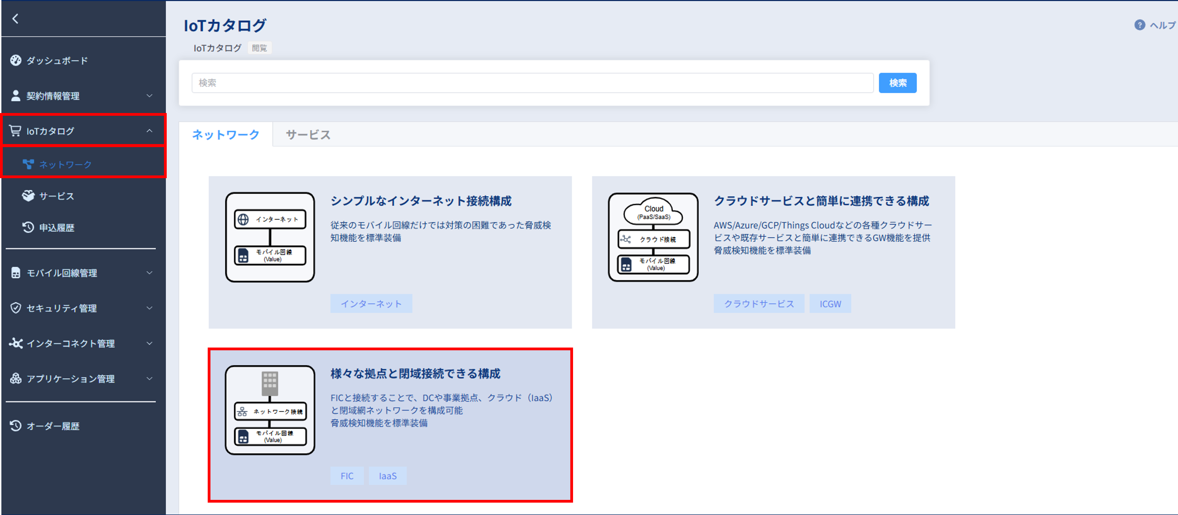Switch to the サービス tab
1178x515 pixels.
click(x=308, y=135)
